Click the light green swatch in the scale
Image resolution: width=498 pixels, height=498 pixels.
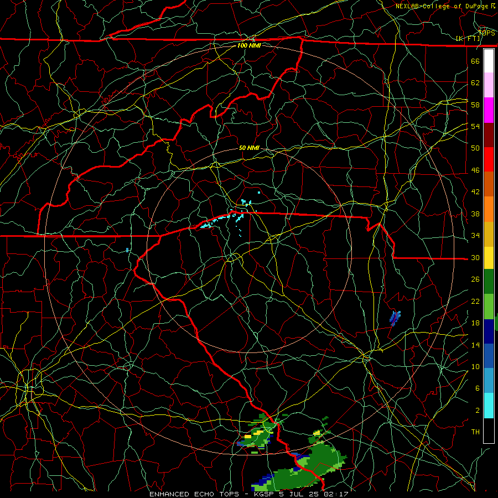489,307
